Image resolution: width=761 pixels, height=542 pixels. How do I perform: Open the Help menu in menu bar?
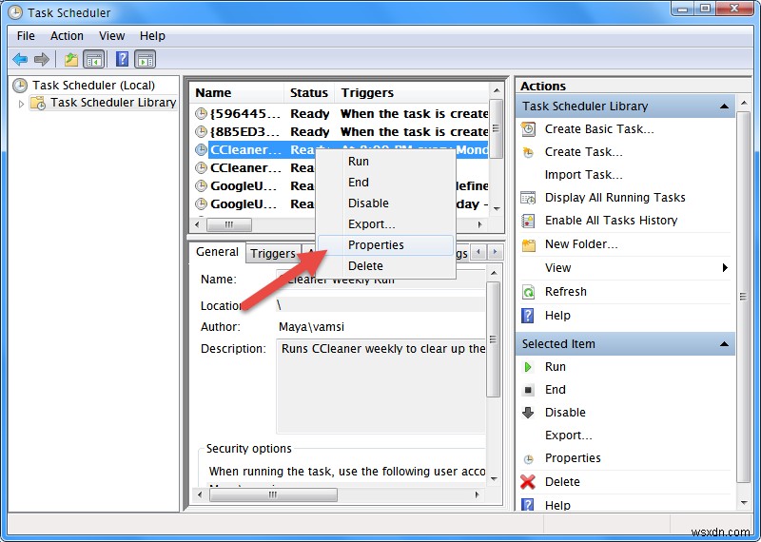click(152, 36)
